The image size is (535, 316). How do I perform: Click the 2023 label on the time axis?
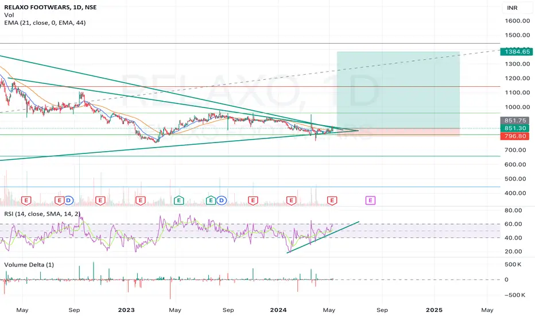point(126,310)
